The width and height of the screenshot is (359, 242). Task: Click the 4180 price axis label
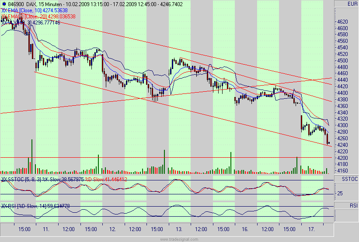(343, 164)
